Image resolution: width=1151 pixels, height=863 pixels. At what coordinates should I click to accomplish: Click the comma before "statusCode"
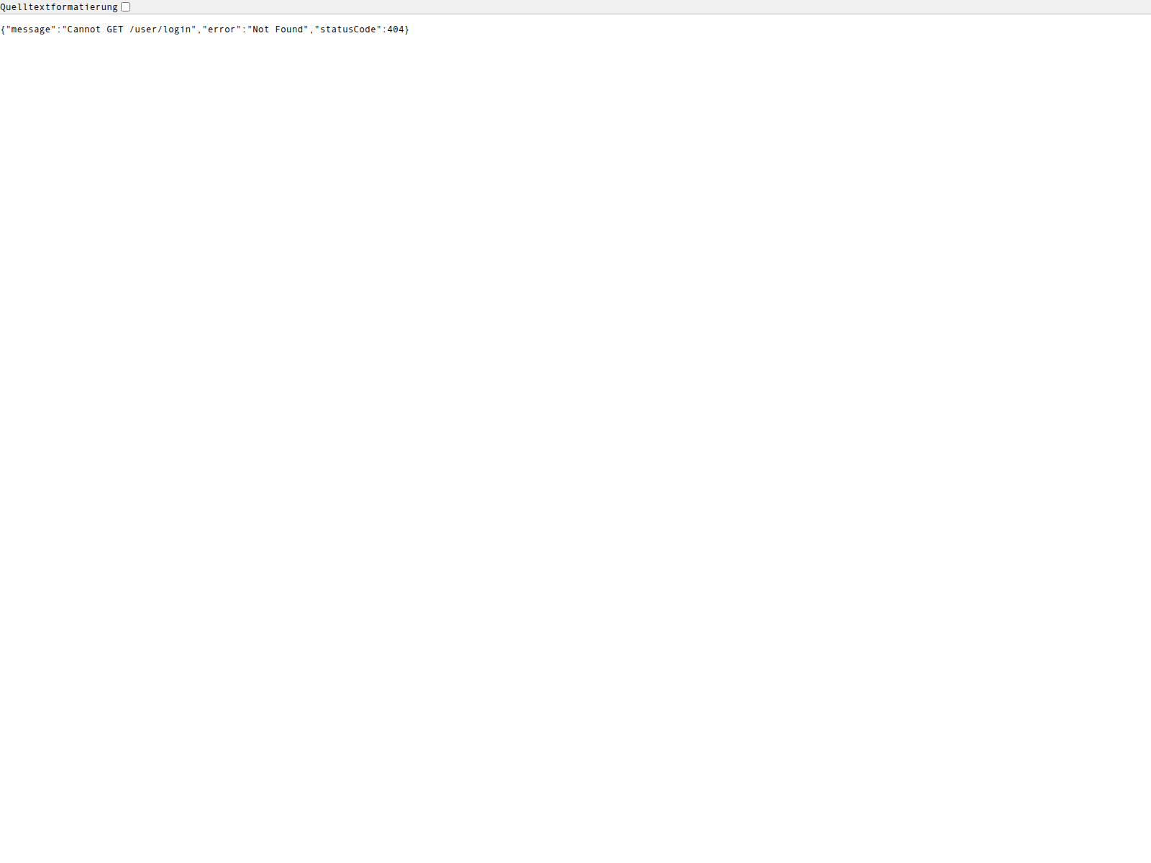pyautogui.click(x=312, y=29)
